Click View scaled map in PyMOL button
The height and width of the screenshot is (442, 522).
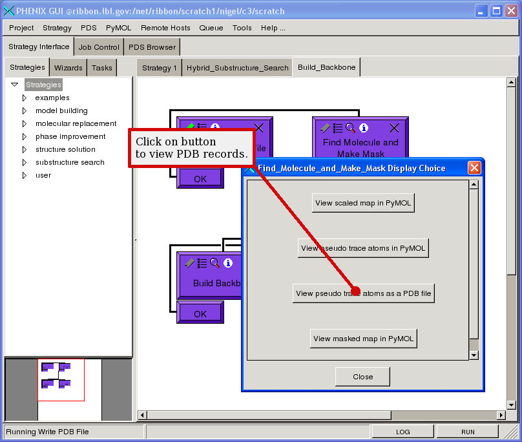[x=362, y=203]
